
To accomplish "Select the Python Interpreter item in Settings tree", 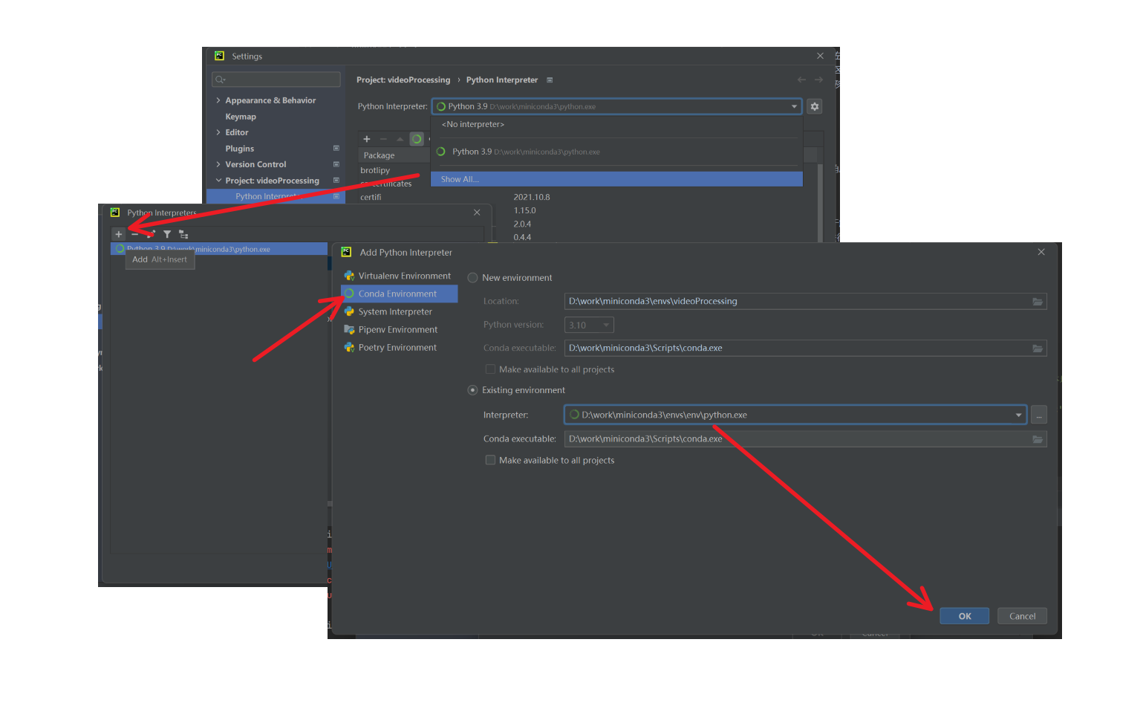I will [275, 196].
